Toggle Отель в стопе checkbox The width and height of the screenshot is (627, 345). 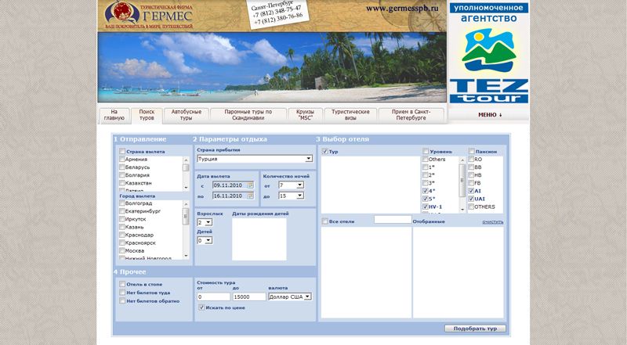point(122,284)
